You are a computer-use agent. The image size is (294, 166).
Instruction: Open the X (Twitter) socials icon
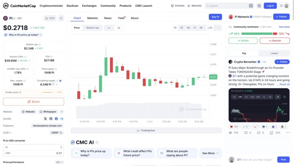(x=45, y=119)
